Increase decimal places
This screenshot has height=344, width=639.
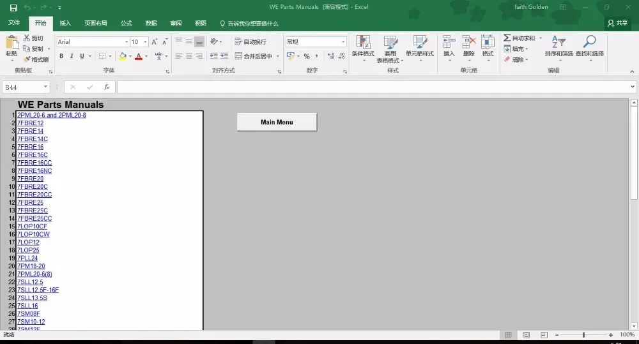(x=331, y=56)
